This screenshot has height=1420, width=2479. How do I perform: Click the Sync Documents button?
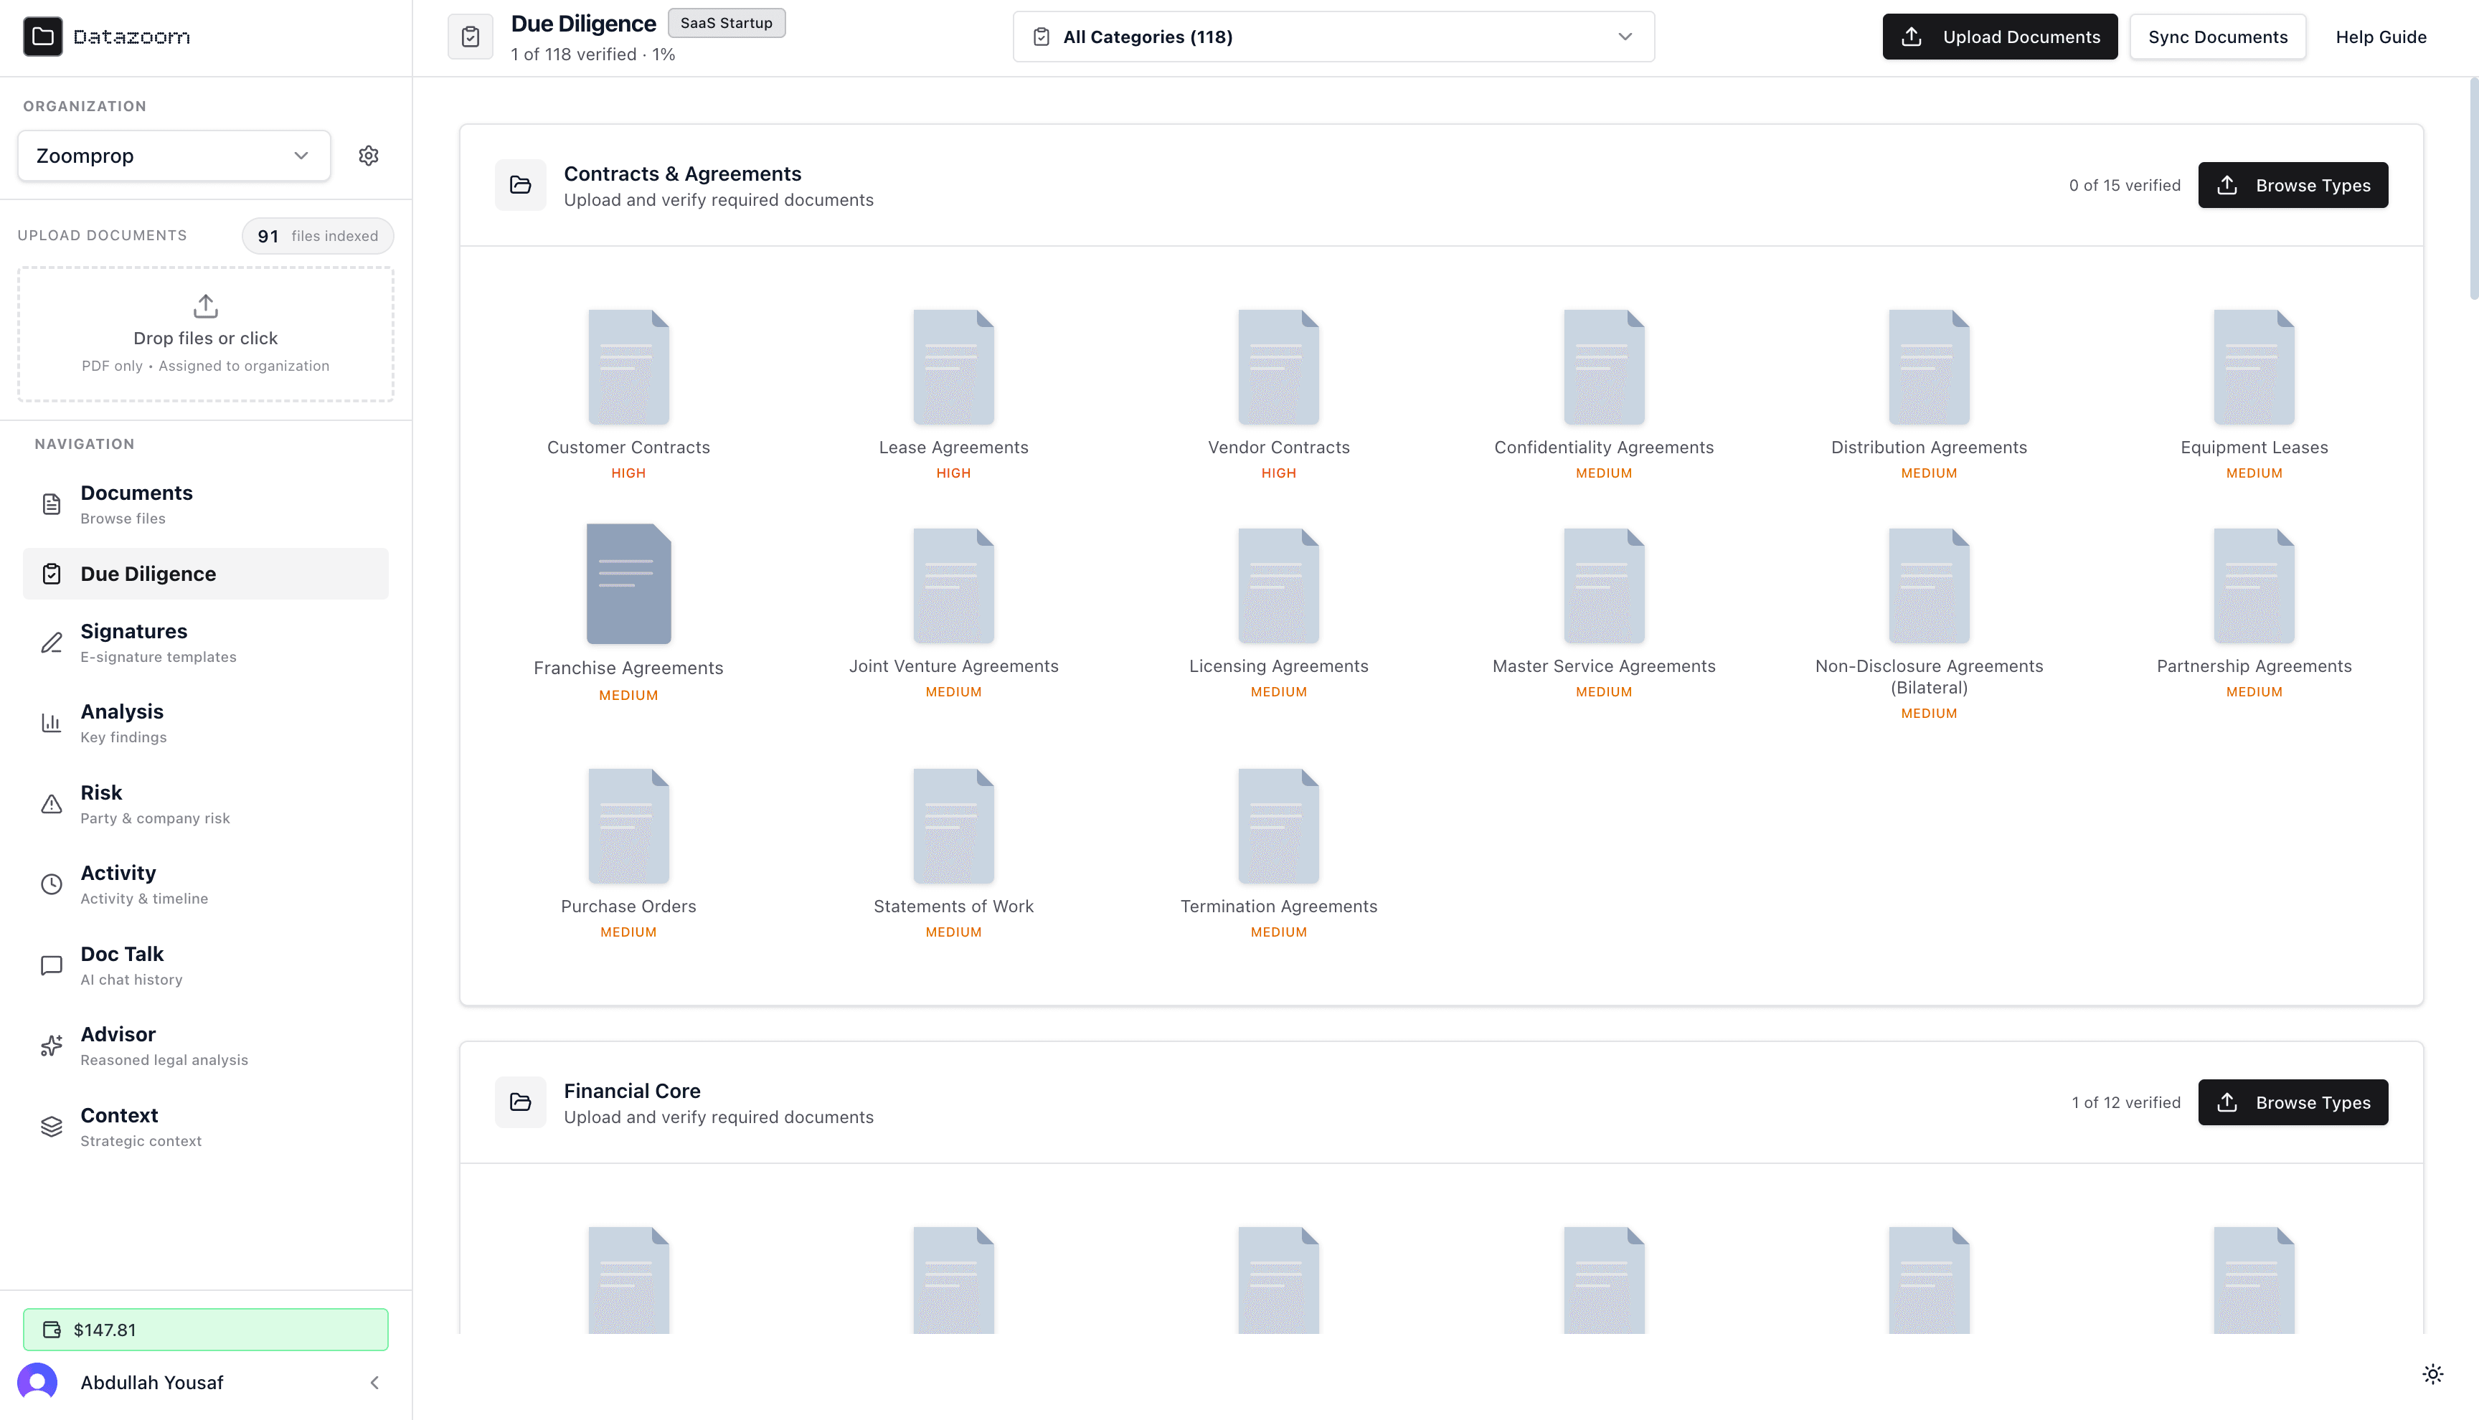[2216, 37]
